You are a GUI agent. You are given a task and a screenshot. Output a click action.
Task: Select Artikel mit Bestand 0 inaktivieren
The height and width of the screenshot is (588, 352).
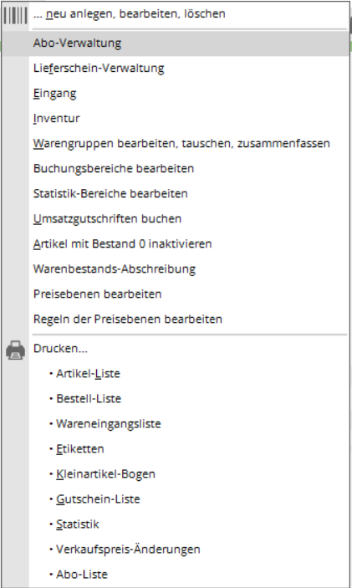(176, 244)
